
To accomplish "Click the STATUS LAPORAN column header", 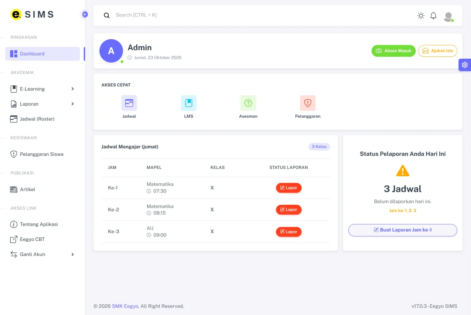I will click(288, 167).
